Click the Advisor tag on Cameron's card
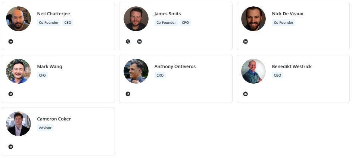The image size is (352, 158). (45, 128)
